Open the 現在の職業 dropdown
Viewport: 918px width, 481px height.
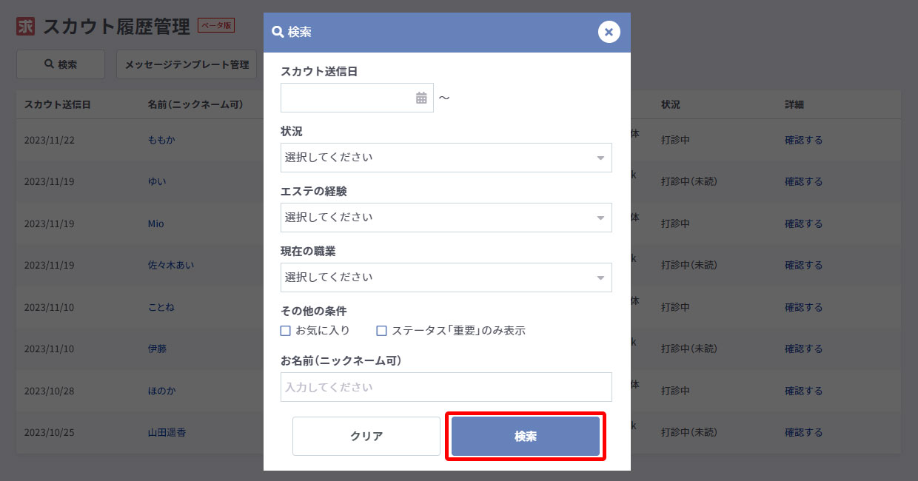(446, 277)
